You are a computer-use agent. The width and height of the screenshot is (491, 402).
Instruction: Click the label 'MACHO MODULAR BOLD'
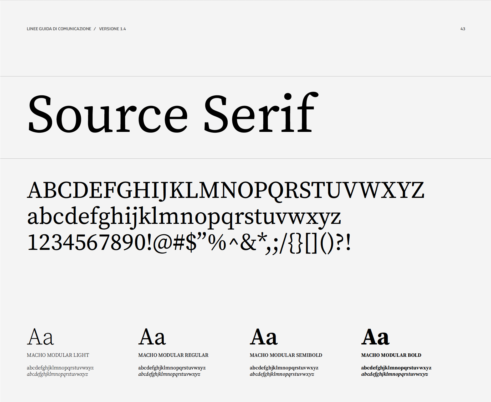(x=391, y=355)
